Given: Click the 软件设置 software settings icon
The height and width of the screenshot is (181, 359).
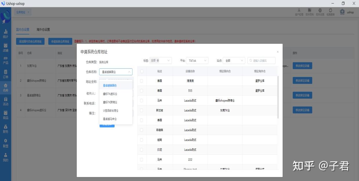Looking at the screenshot, I should coord(319,12).
